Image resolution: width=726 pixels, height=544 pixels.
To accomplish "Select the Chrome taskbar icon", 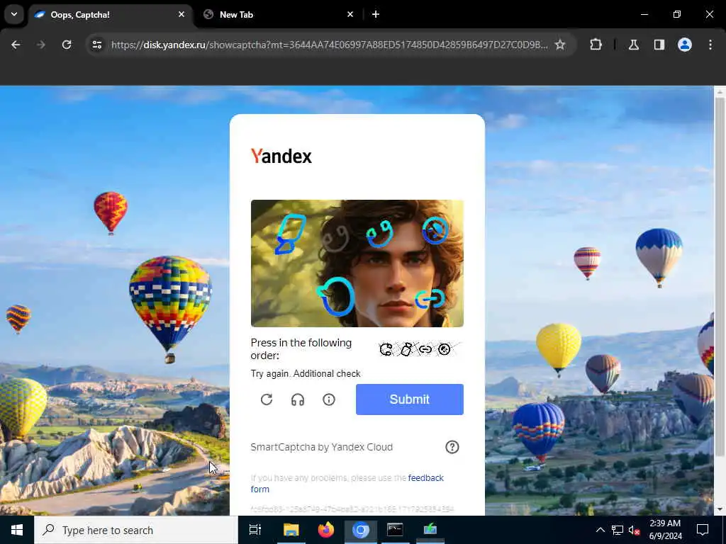I will click(361, 530).
